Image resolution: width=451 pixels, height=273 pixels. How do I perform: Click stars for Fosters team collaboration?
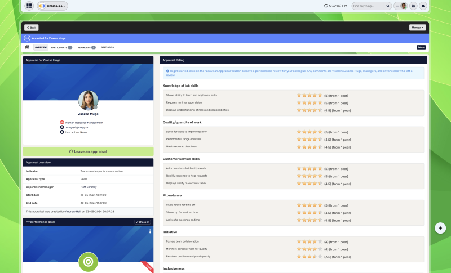click(309, 241)
